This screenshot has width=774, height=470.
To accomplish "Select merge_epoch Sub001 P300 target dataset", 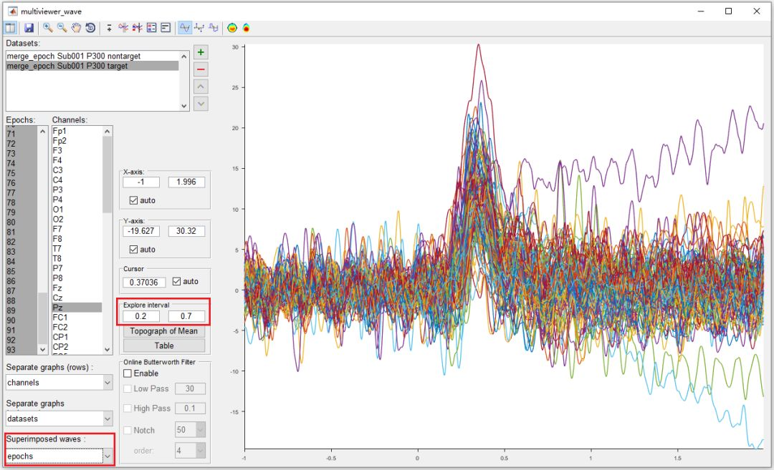I will click(92, 66).
